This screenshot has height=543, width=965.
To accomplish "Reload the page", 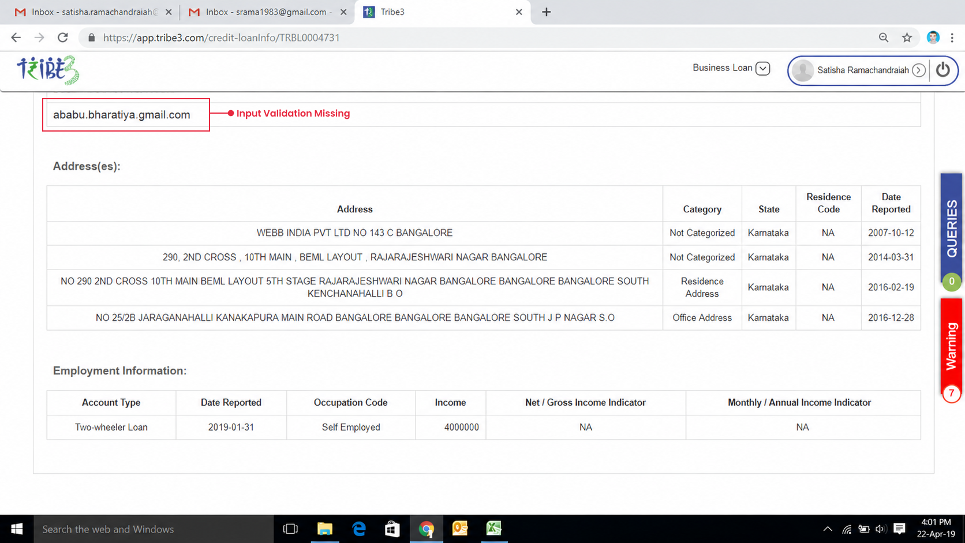I will 63,38.
